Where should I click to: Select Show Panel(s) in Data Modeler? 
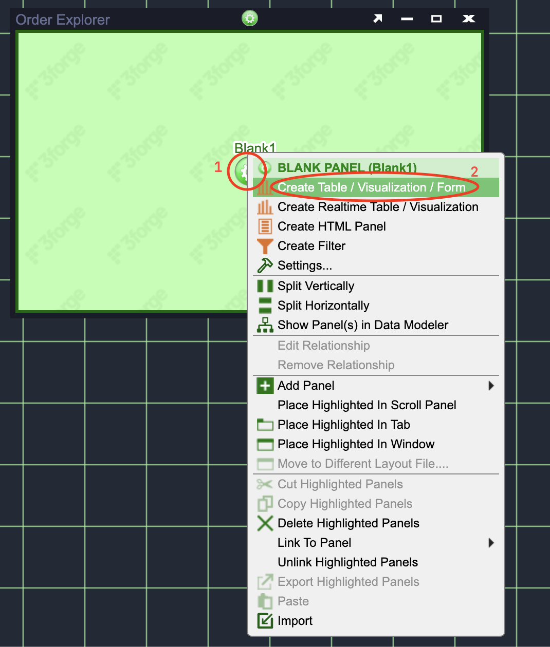[362, 325]
